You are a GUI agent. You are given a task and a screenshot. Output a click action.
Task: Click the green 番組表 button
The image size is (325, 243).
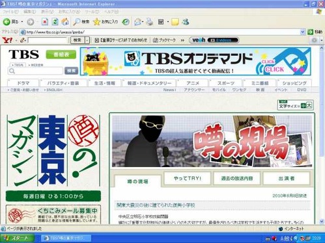[61, 55]
